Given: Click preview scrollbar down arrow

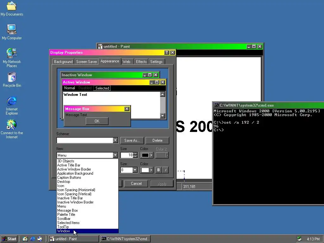Looking at the screenshot, I should (163, 116).
